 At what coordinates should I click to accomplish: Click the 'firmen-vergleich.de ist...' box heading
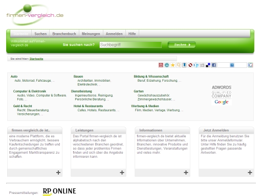coord(31,130)
